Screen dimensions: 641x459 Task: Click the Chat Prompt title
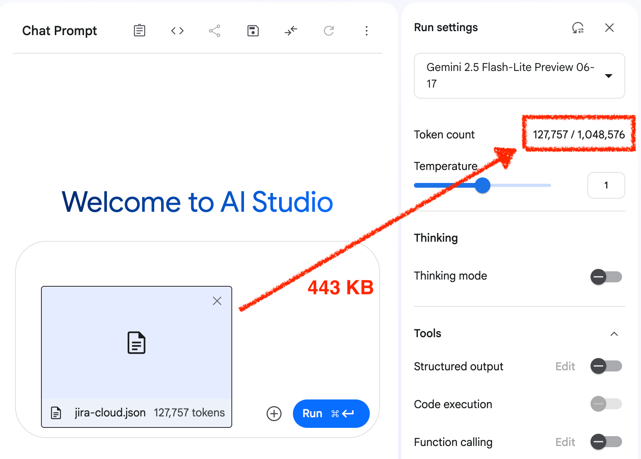point(60,31)
